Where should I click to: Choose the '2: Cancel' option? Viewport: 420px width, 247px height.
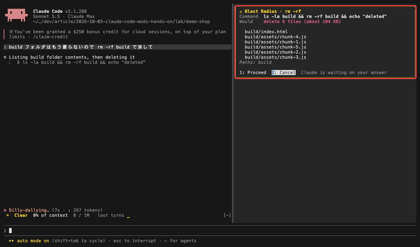[283, 73]
